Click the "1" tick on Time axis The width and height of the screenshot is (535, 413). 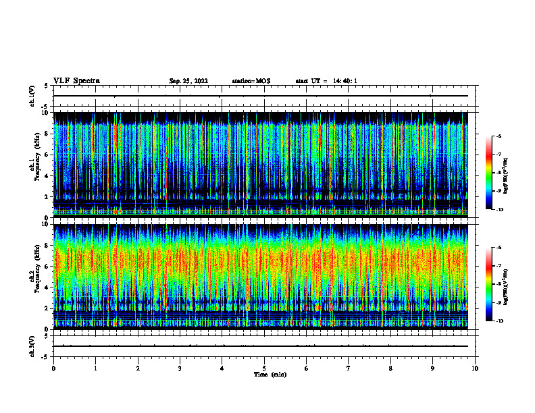pos(96,368)
